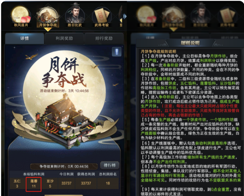Open the 武将考验 scroll icon

(x=102, y=17)
